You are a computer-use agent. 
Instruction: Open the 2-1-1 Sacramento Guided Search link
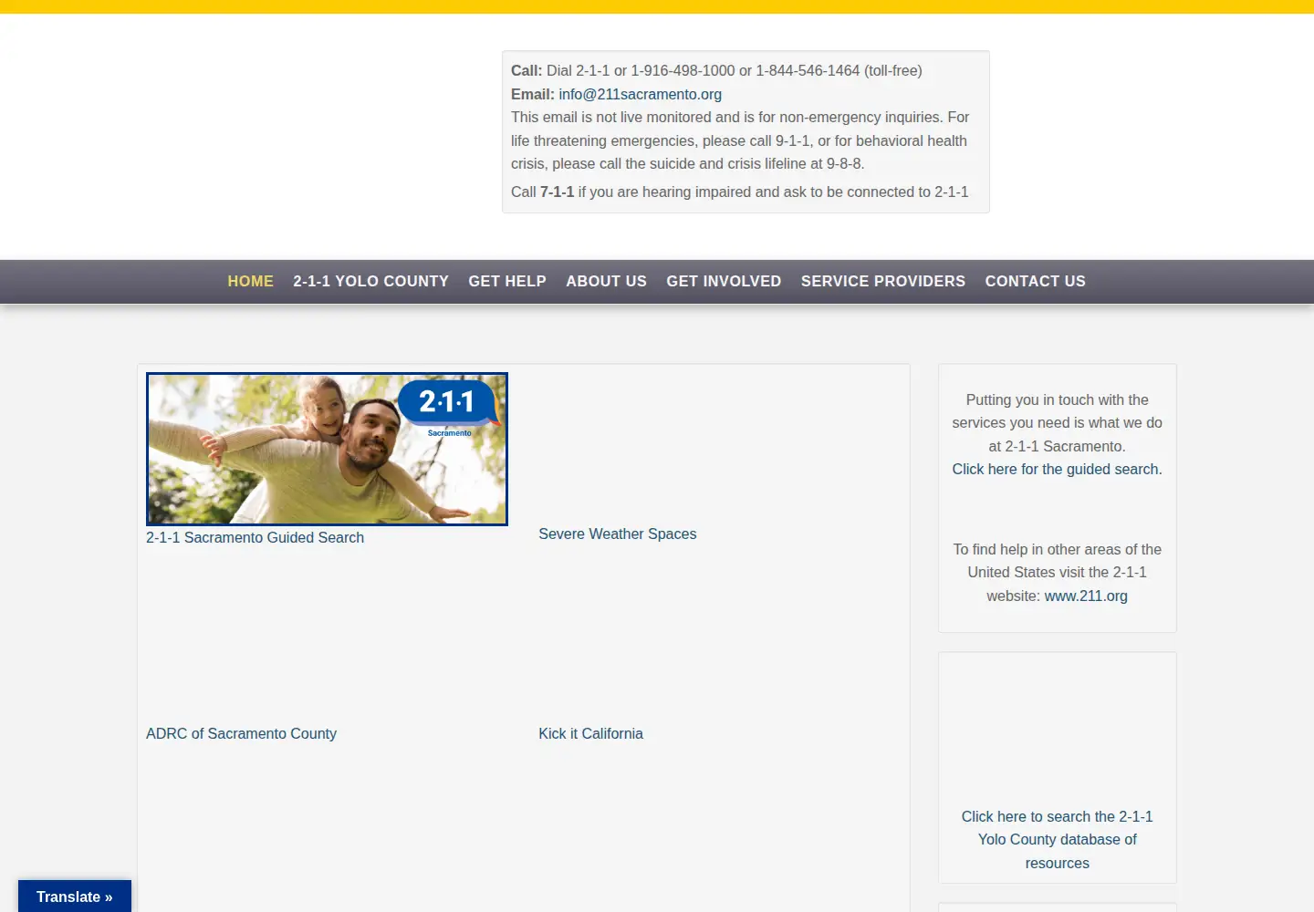click(255, 538)
